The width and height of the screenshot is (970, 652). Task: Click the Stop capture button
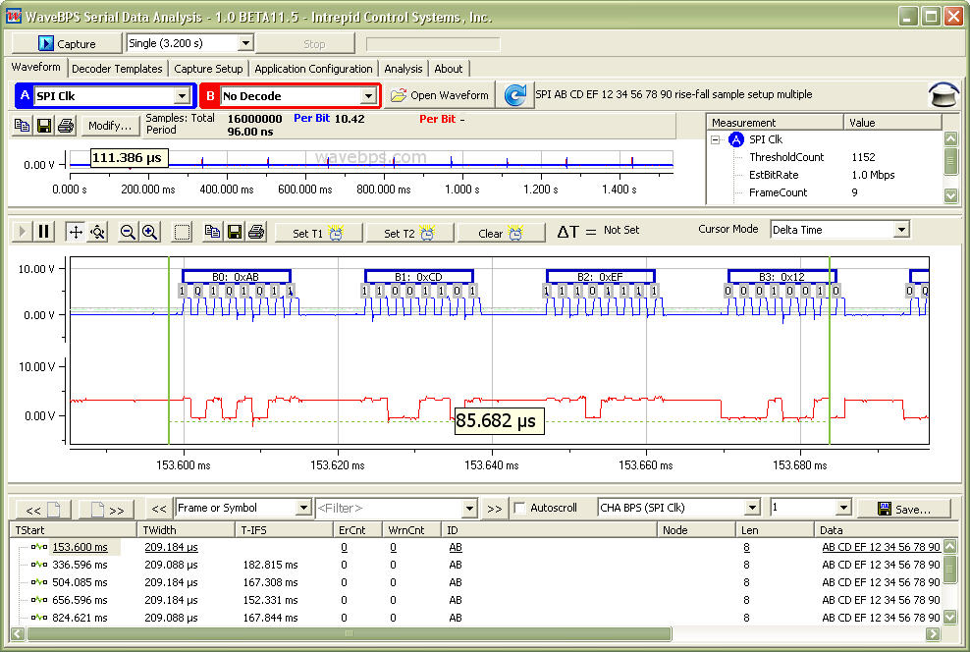[305, 43]
